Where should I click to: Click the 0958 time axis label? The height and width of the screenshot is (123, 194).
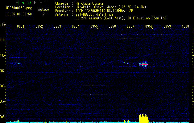pos(149,26)
